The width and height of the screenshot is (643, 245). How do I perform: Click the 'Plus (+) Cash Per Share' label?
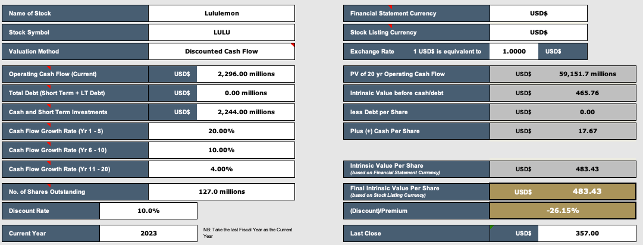[x=416, y=131]
